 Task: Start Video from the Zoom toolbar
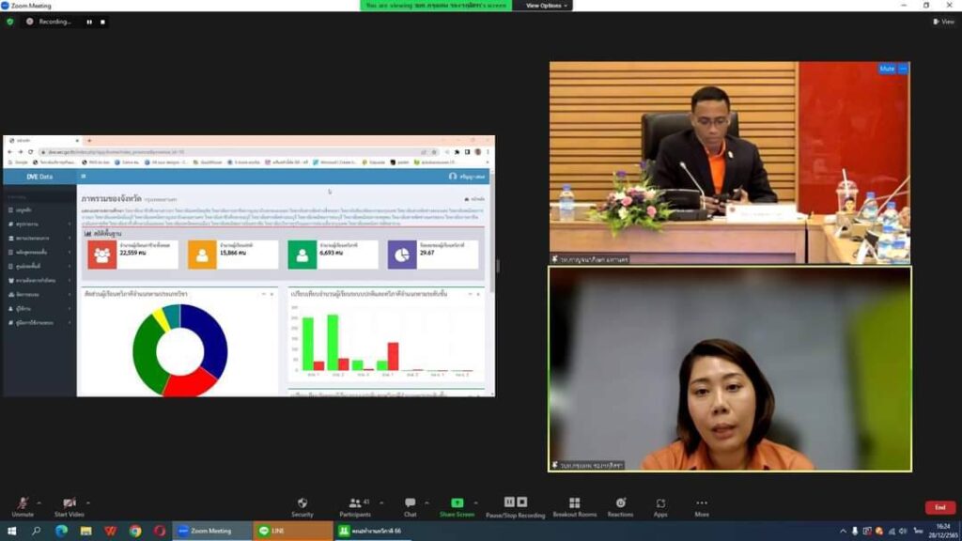69,503
